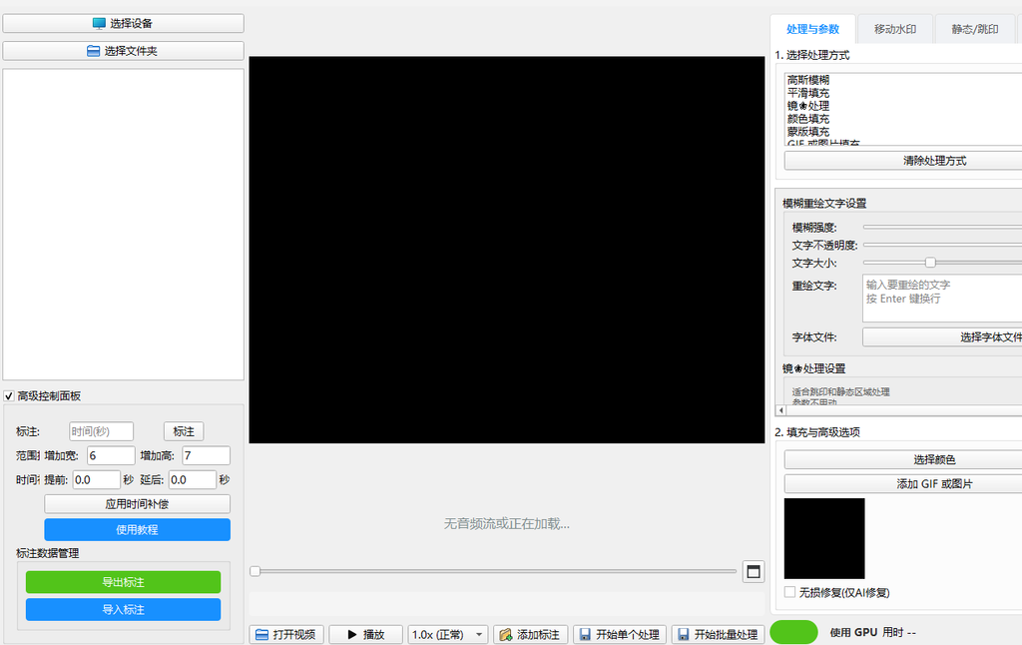Click the 增加高 input field showing 7
Viewport: 1022px width, 645px height.
pos(206,455)
